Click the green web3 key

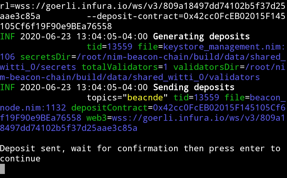coord(96,118)
